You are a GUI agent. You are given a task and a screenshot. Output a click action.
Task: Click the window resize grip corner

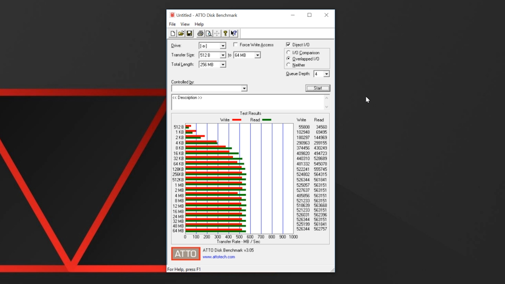(x=332, y=270)
